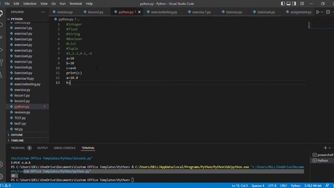334x188 pixels.
Task: Split the editor to the right
Action: [x=328, y=12]
